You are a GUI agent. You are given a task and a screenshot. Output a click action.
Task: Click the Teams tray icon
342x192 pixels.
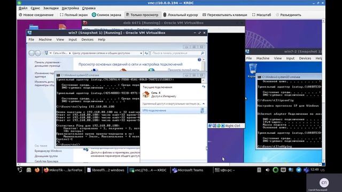[x=306, y=170]
